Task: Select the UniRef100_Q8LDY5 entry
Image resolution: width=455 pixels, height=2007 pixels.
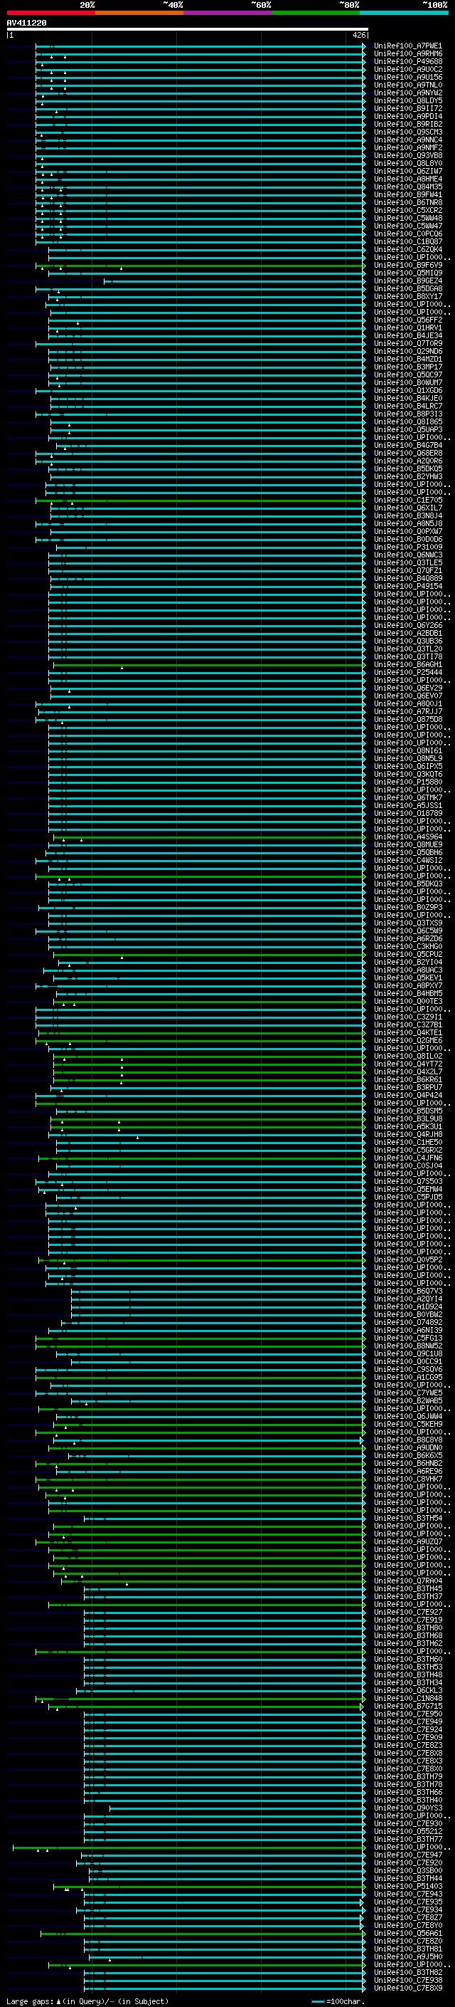Action: tap(407, 100)
